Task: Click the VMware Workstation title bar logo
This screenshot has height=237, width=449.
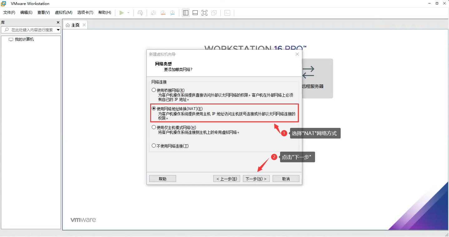Action: click(4, 4)
